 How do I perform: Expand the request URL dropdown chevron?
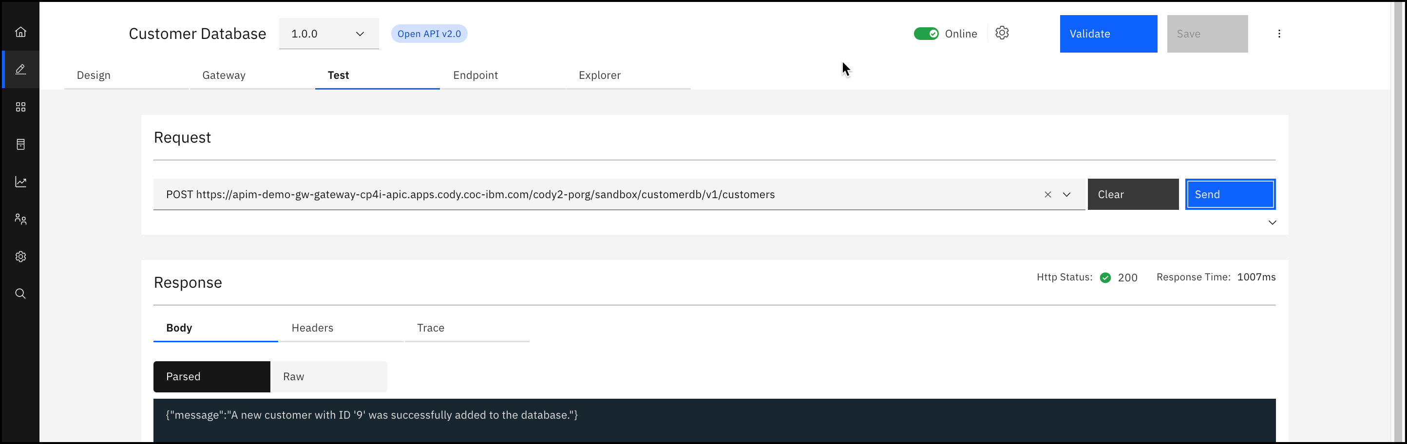pos(1066,194)
